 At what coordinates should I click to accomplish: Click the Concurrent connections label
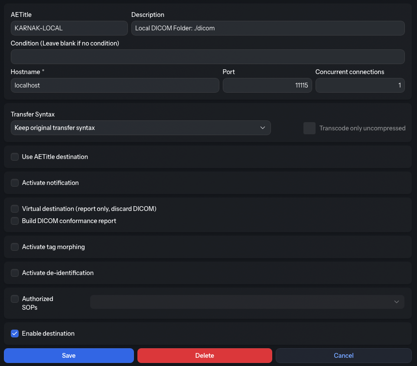click(350, 72)
